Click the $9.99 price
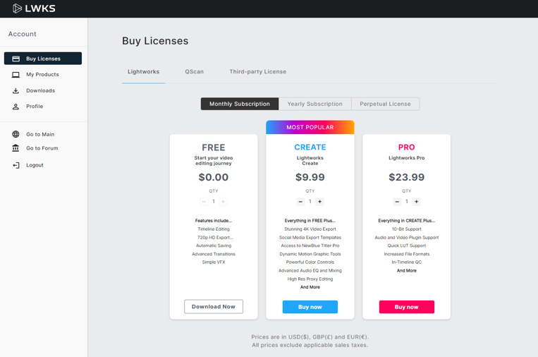Viewport: 538px width, 357px height. 310,177
